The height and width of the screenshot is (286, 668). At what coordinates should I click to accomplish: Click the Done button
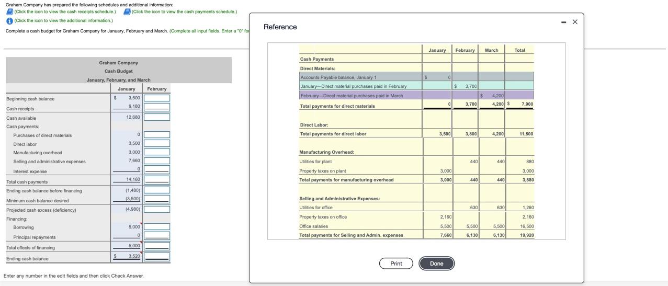pos(437,264)
